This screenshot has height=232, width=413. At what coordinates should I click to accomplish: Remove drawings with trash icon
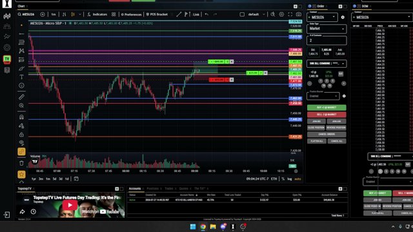[21, 163]
